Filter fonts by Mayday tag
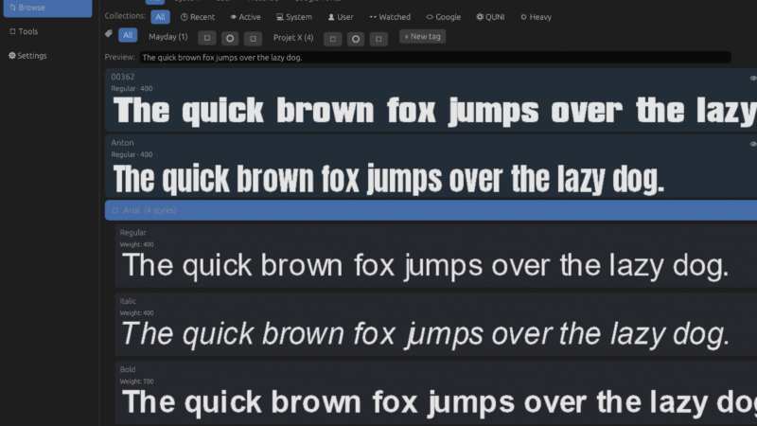This screenshot has width=757, height=426. pyautogui.click(x=168, y=37)
